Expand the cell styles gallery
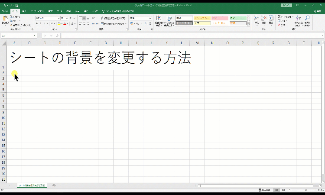This screenshot has width=325, height=195. point(249,25)
